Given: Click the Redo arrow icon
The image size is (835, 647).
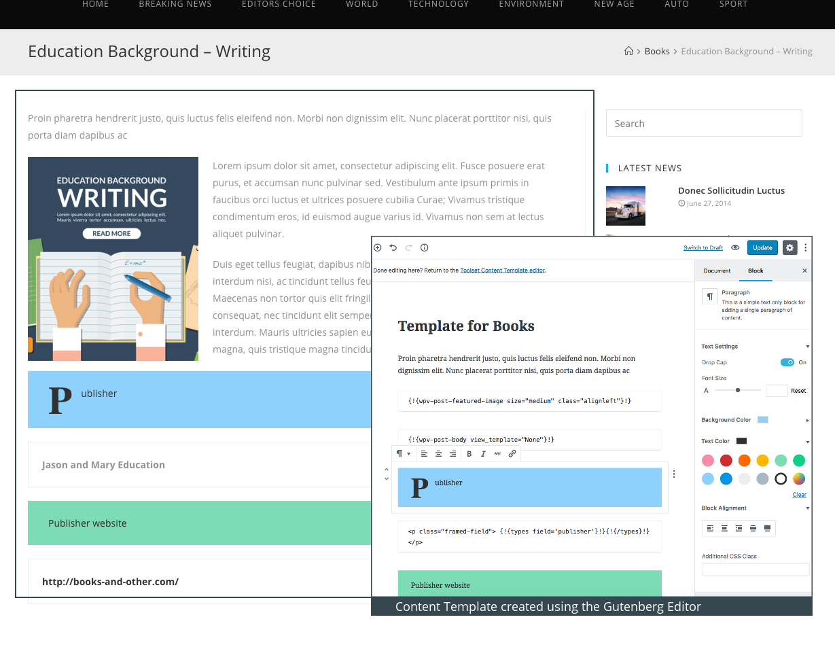Looking at the screenshot, I should tap(408, 248).
